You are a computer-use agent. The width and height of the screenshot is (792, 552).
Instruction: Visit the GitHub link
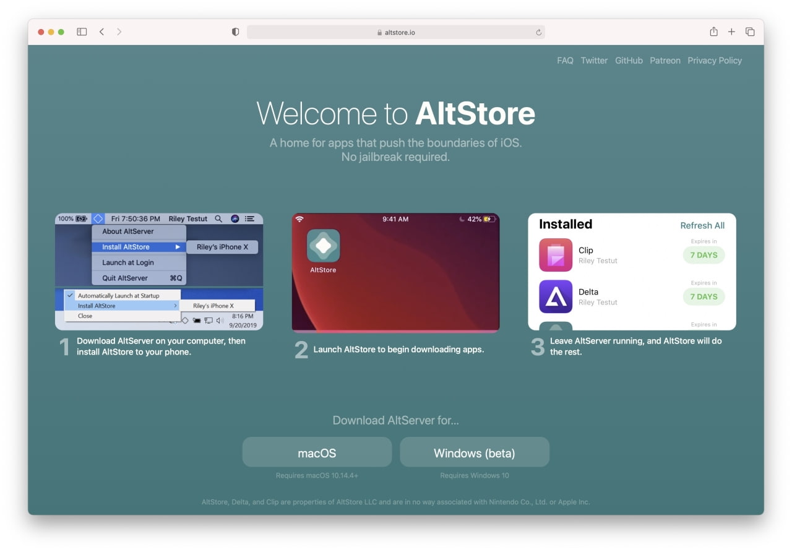pyautogui.click(x=629, y=61)
